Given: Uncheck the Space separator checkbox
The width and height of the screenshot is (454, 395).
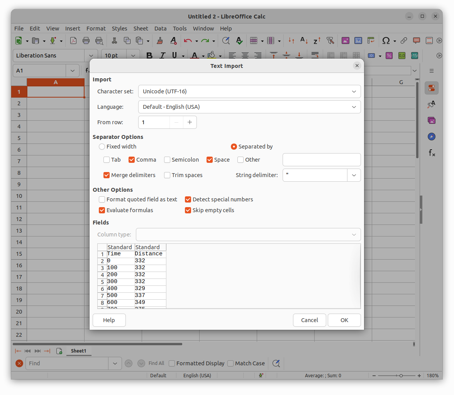Looking at the screenshot, I should (210, 160).
